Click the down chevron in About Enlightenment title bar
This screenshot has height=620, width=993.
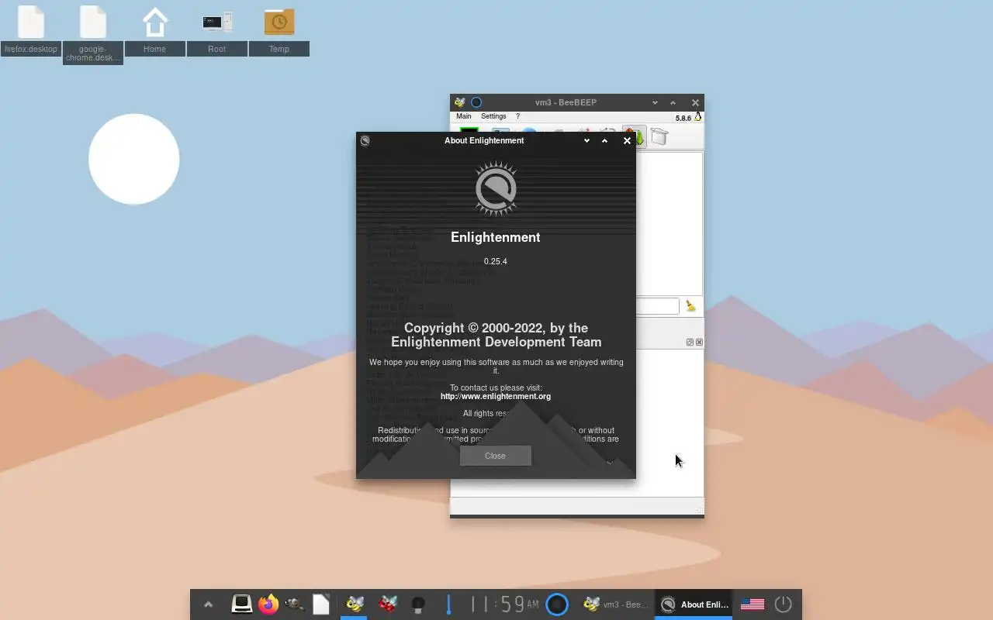point(586,140)
